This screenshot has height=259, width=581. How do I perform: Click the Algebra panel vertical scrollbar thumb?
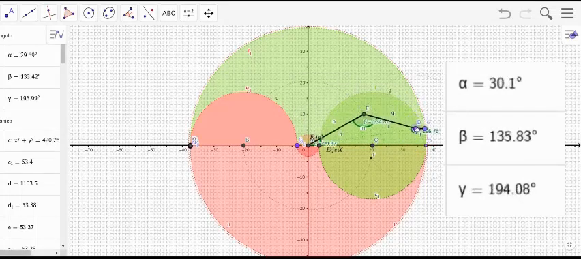(63, 54)
